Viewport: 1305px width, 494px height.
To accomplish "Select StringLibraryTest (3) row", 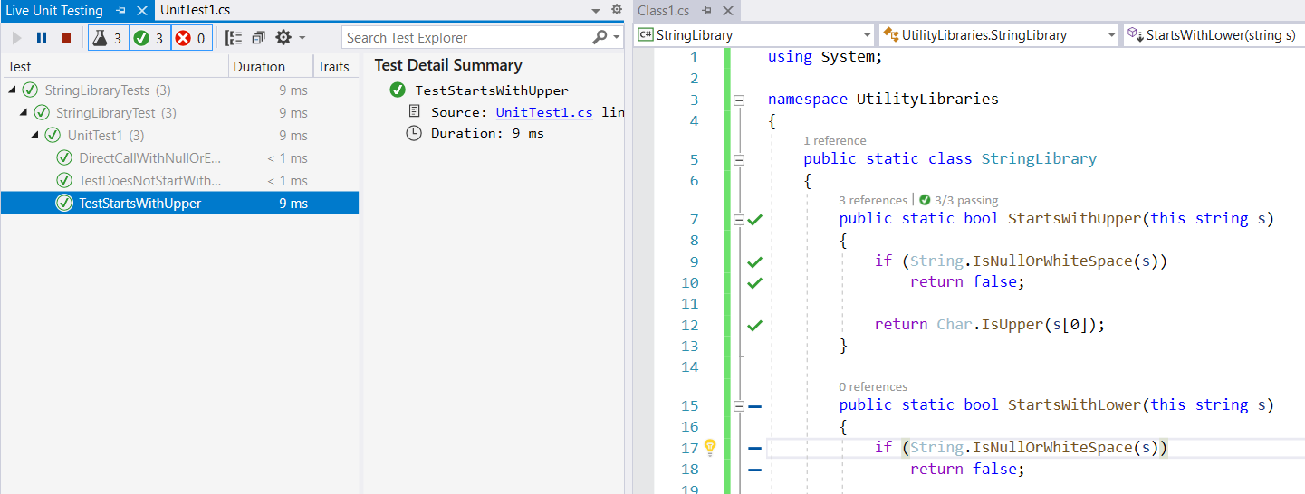I will pos(179,113).
